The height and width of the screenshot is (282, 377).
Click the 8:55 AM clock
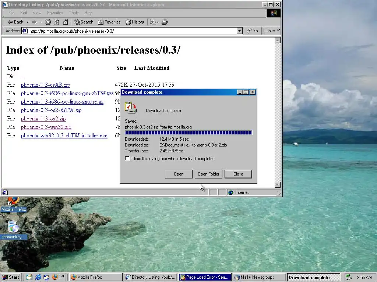point(364,278)
